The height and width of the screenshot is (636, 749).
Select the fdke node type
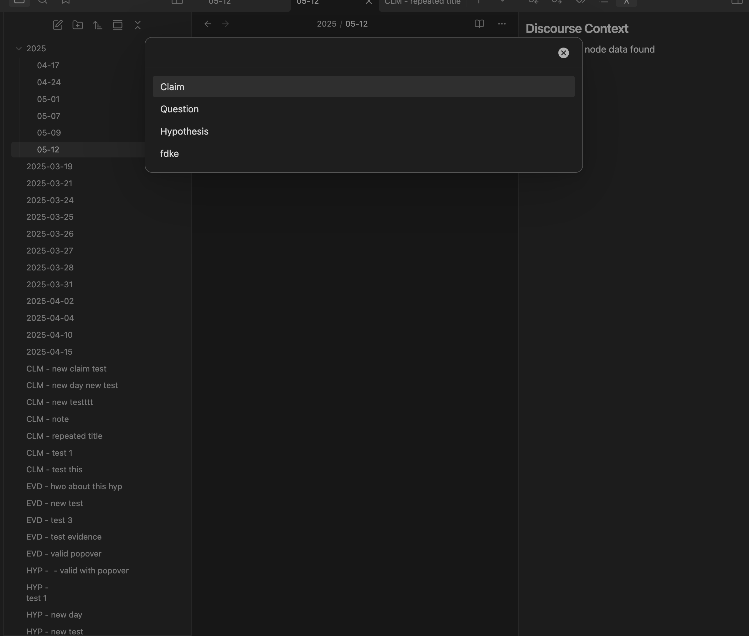[169, 154]
